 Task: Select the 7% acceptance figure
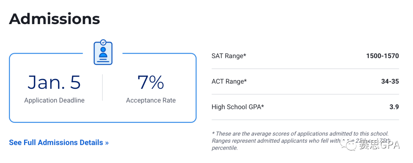coord(151,82)
